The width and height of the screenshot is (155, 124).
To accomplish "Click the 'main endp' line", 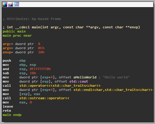I will (12, 115).
